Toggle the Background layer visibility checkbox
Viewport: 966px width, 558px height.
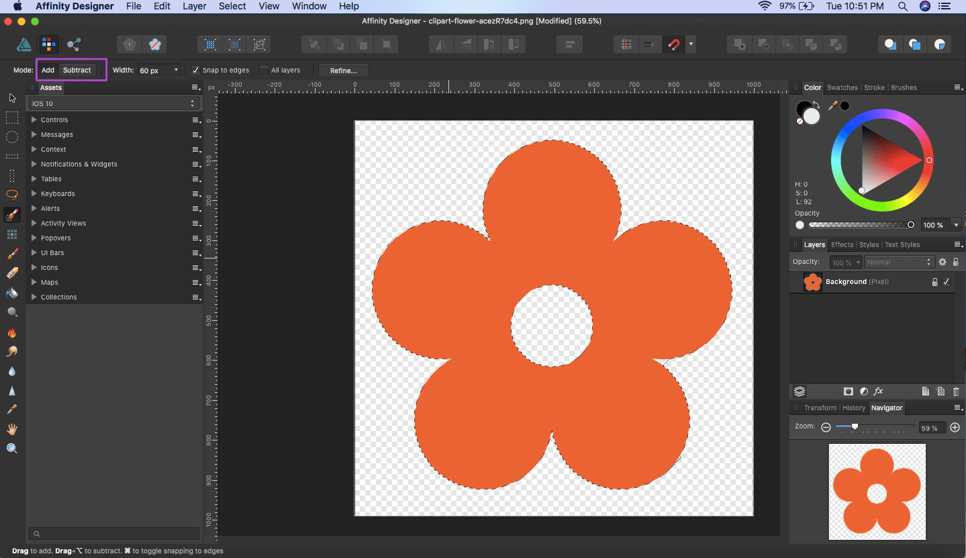[947, 282]
